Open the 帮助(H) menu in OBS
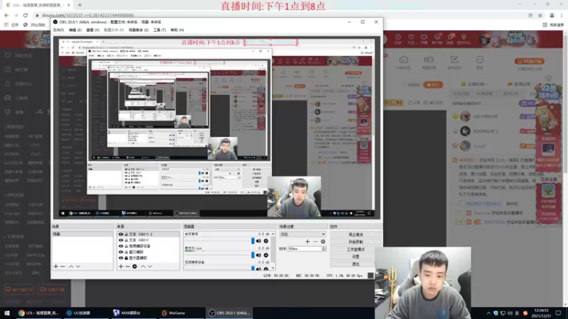The image size is (568, 319). [177, 30]
